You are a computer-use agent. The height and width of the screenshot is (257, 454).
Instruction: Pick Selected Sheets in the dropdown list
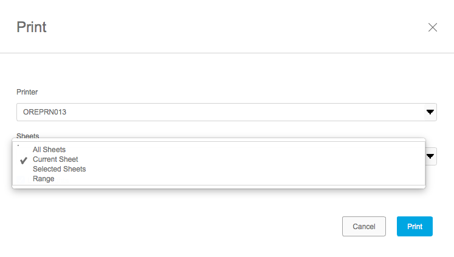coord(59,169)
